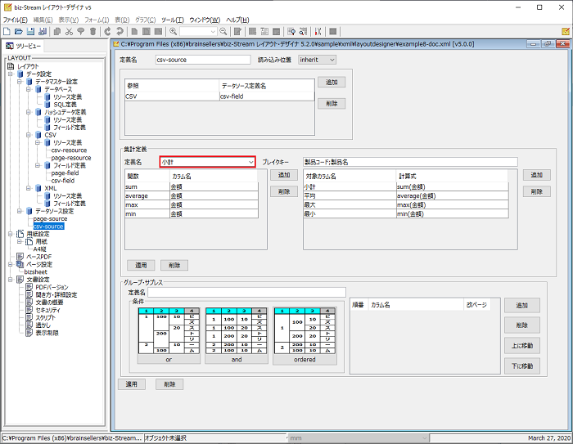Click the zoom-out magnifier icon
This screenshot has width=573, height=444.
[x=223, y=31]
